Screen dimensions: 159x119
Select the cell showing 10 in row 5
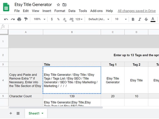136,96
